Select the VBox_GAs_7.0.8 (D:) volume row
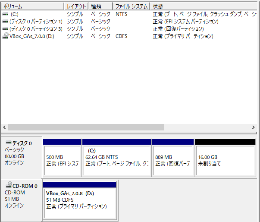The width and height of the screenshot is (260, 222). tap(129, 36)
